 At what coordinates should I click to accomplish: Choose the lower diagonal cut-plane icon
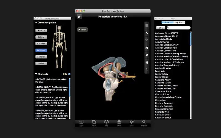[147, 55]
